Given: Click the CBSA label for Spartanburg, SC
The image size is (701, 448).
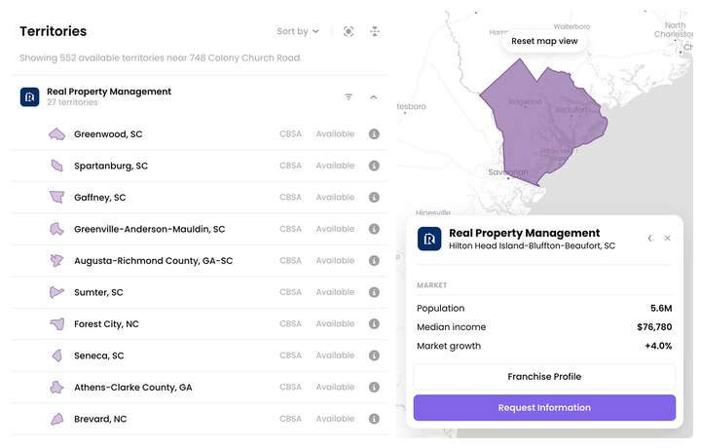Looking at the screenshot, I should pos(290,166).
